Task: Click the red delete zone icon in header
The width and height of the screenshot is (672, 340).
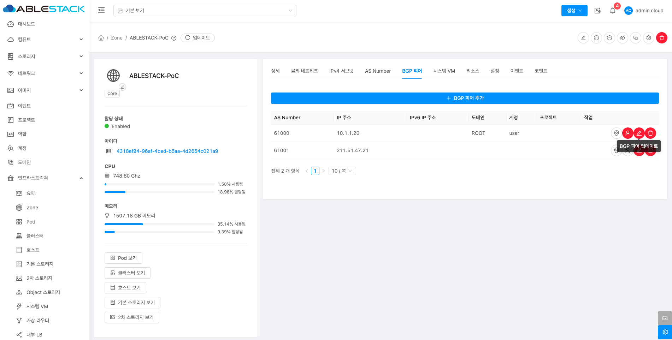Action: click(x=661, y=38)
